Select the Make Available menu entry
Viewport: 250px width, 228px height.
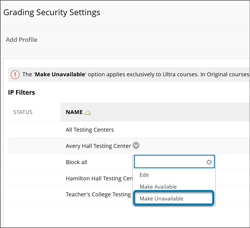point(158,186)
